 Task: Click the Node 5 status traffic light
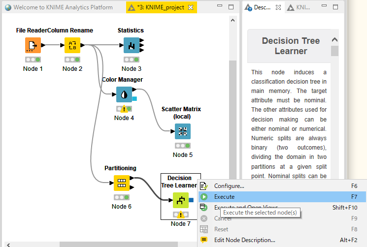pyautogui.click(x=183, y=146)
